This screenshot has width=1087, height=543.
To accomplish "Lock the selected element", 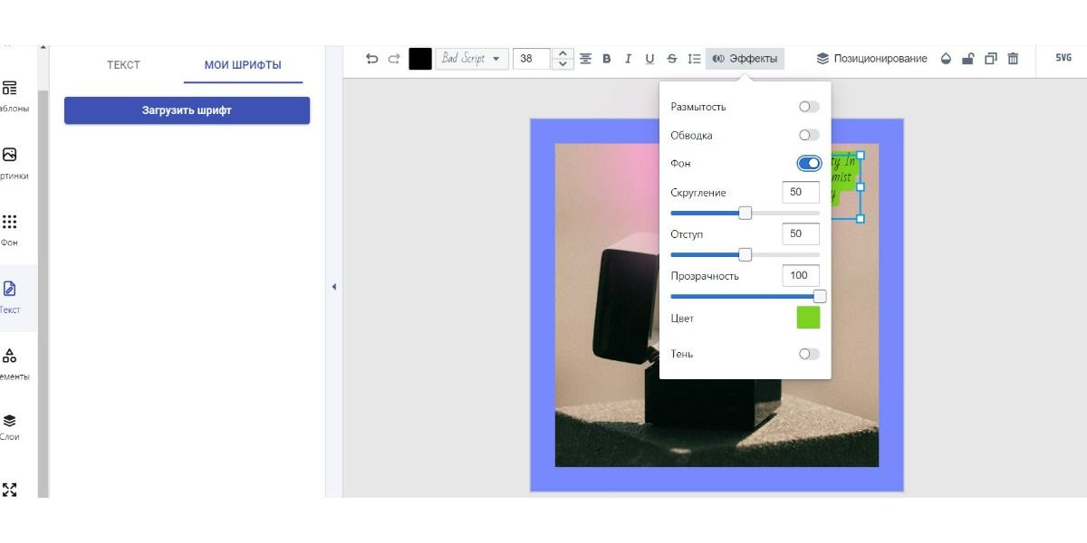I will click(967, 59).
